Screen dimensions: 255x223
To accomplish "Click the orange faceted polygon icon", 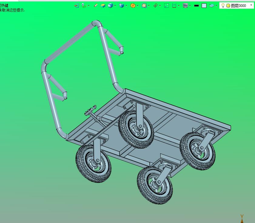I will click(x=133, y=6).
